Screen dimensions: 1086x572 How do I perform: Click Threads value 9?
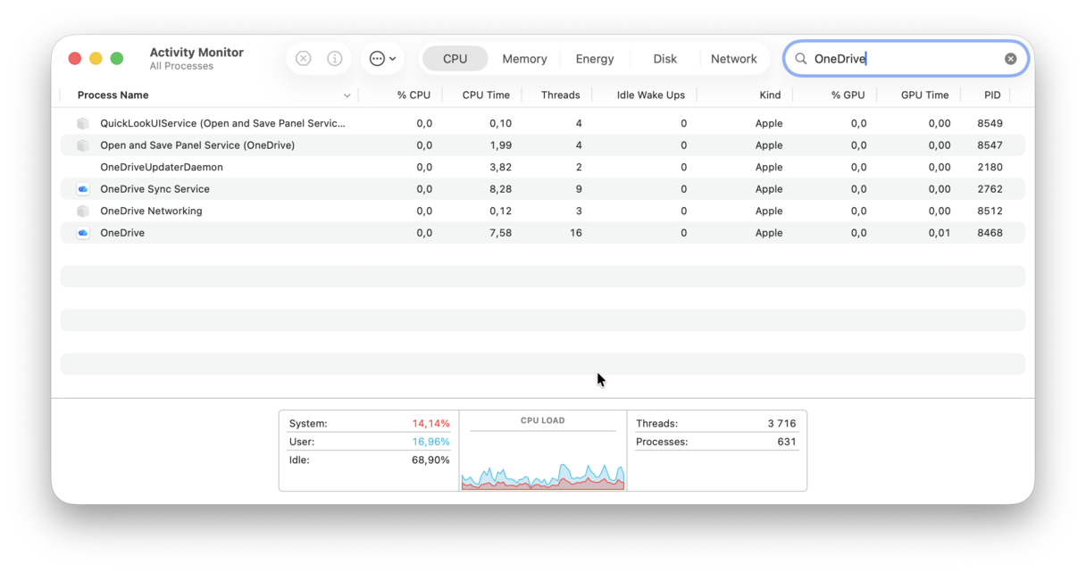coord(579,189)
